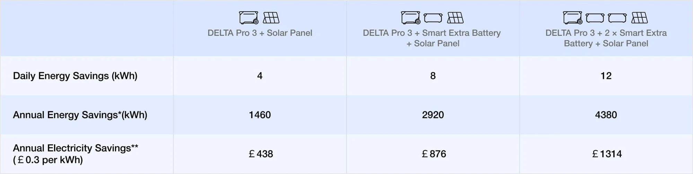Click the extra battery icon in the three-icon header group
693x174 pixels.
[433, 18]
